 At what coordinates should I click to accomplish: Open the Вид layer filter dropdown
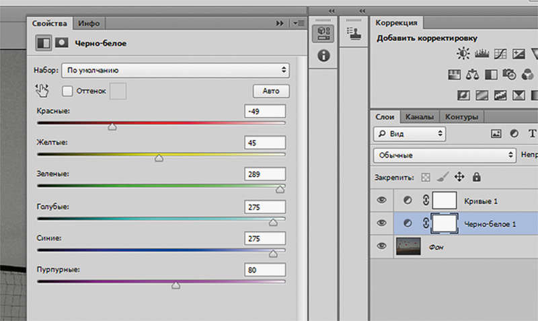tap(410, 134)
